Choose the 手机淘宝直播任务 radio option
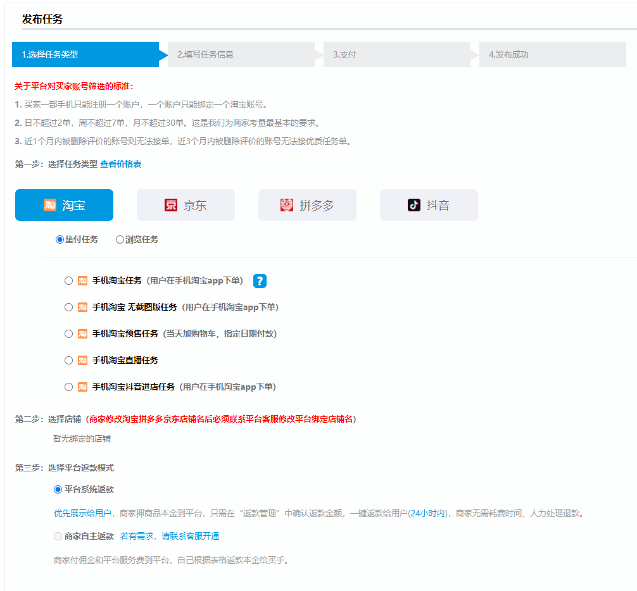 pyautogui.click(x=68, y=361)
